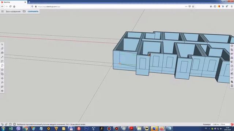Click the redo icon in the status bar
The image size is (234, 131).
[x=6, y=124]
